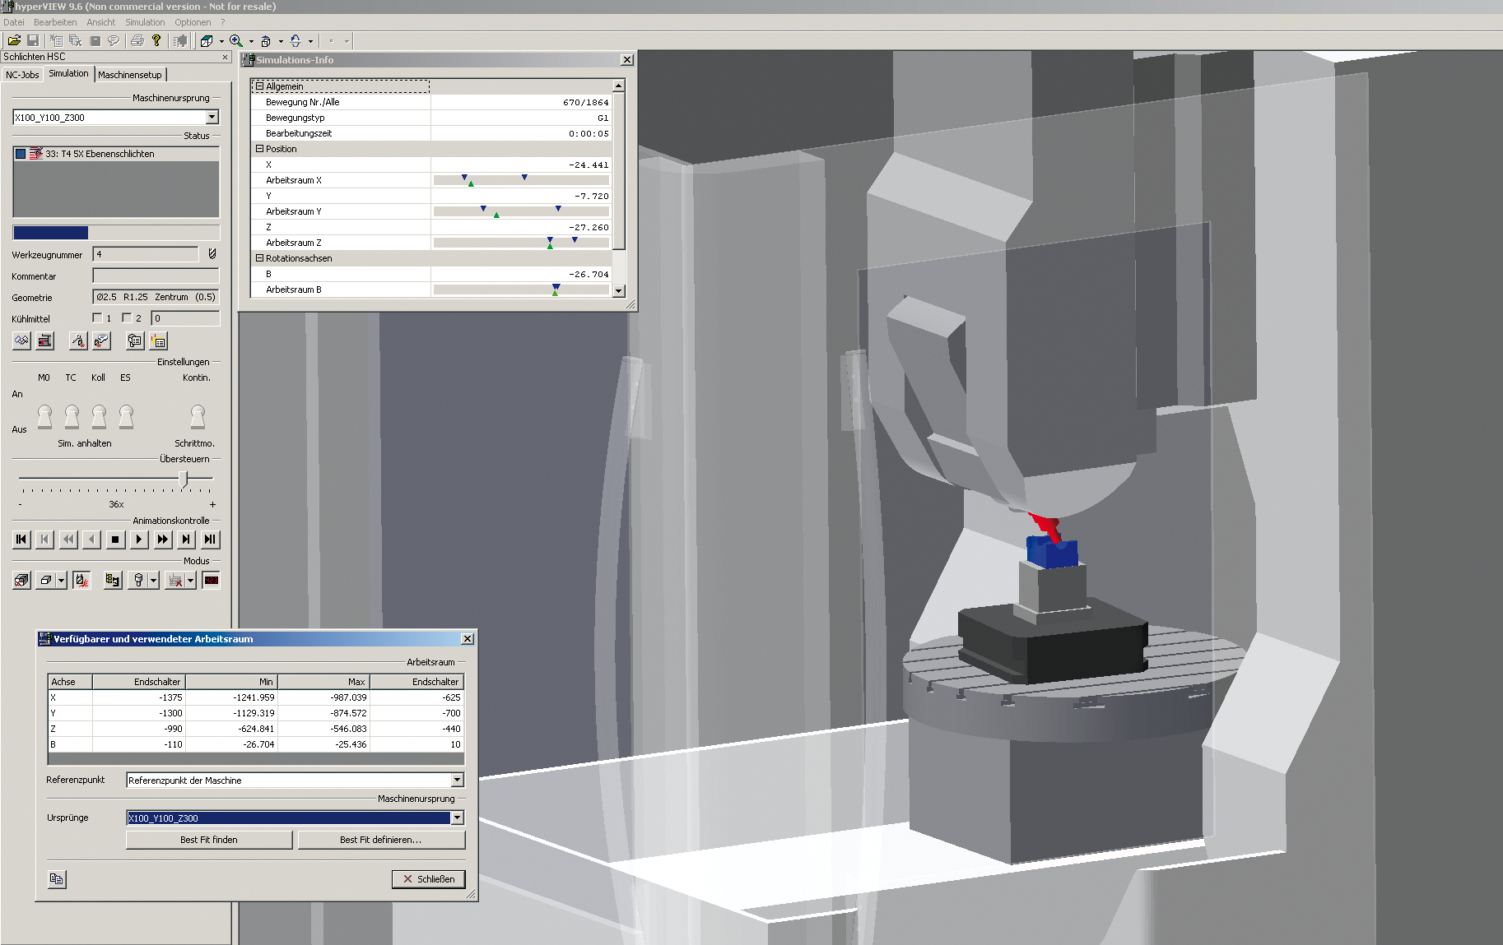Click the open folder toolbar icon
Screen dimensions: 1503x945
[x=14, y=40]
